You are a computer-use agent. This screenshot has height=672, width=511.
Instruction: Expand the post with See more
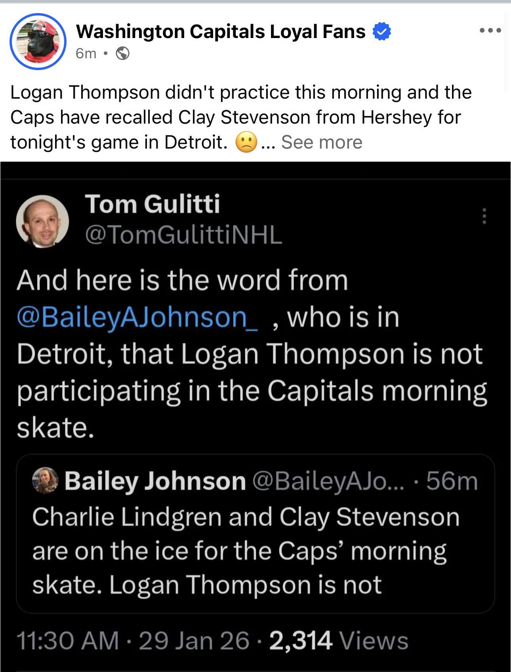pos(321,142)
